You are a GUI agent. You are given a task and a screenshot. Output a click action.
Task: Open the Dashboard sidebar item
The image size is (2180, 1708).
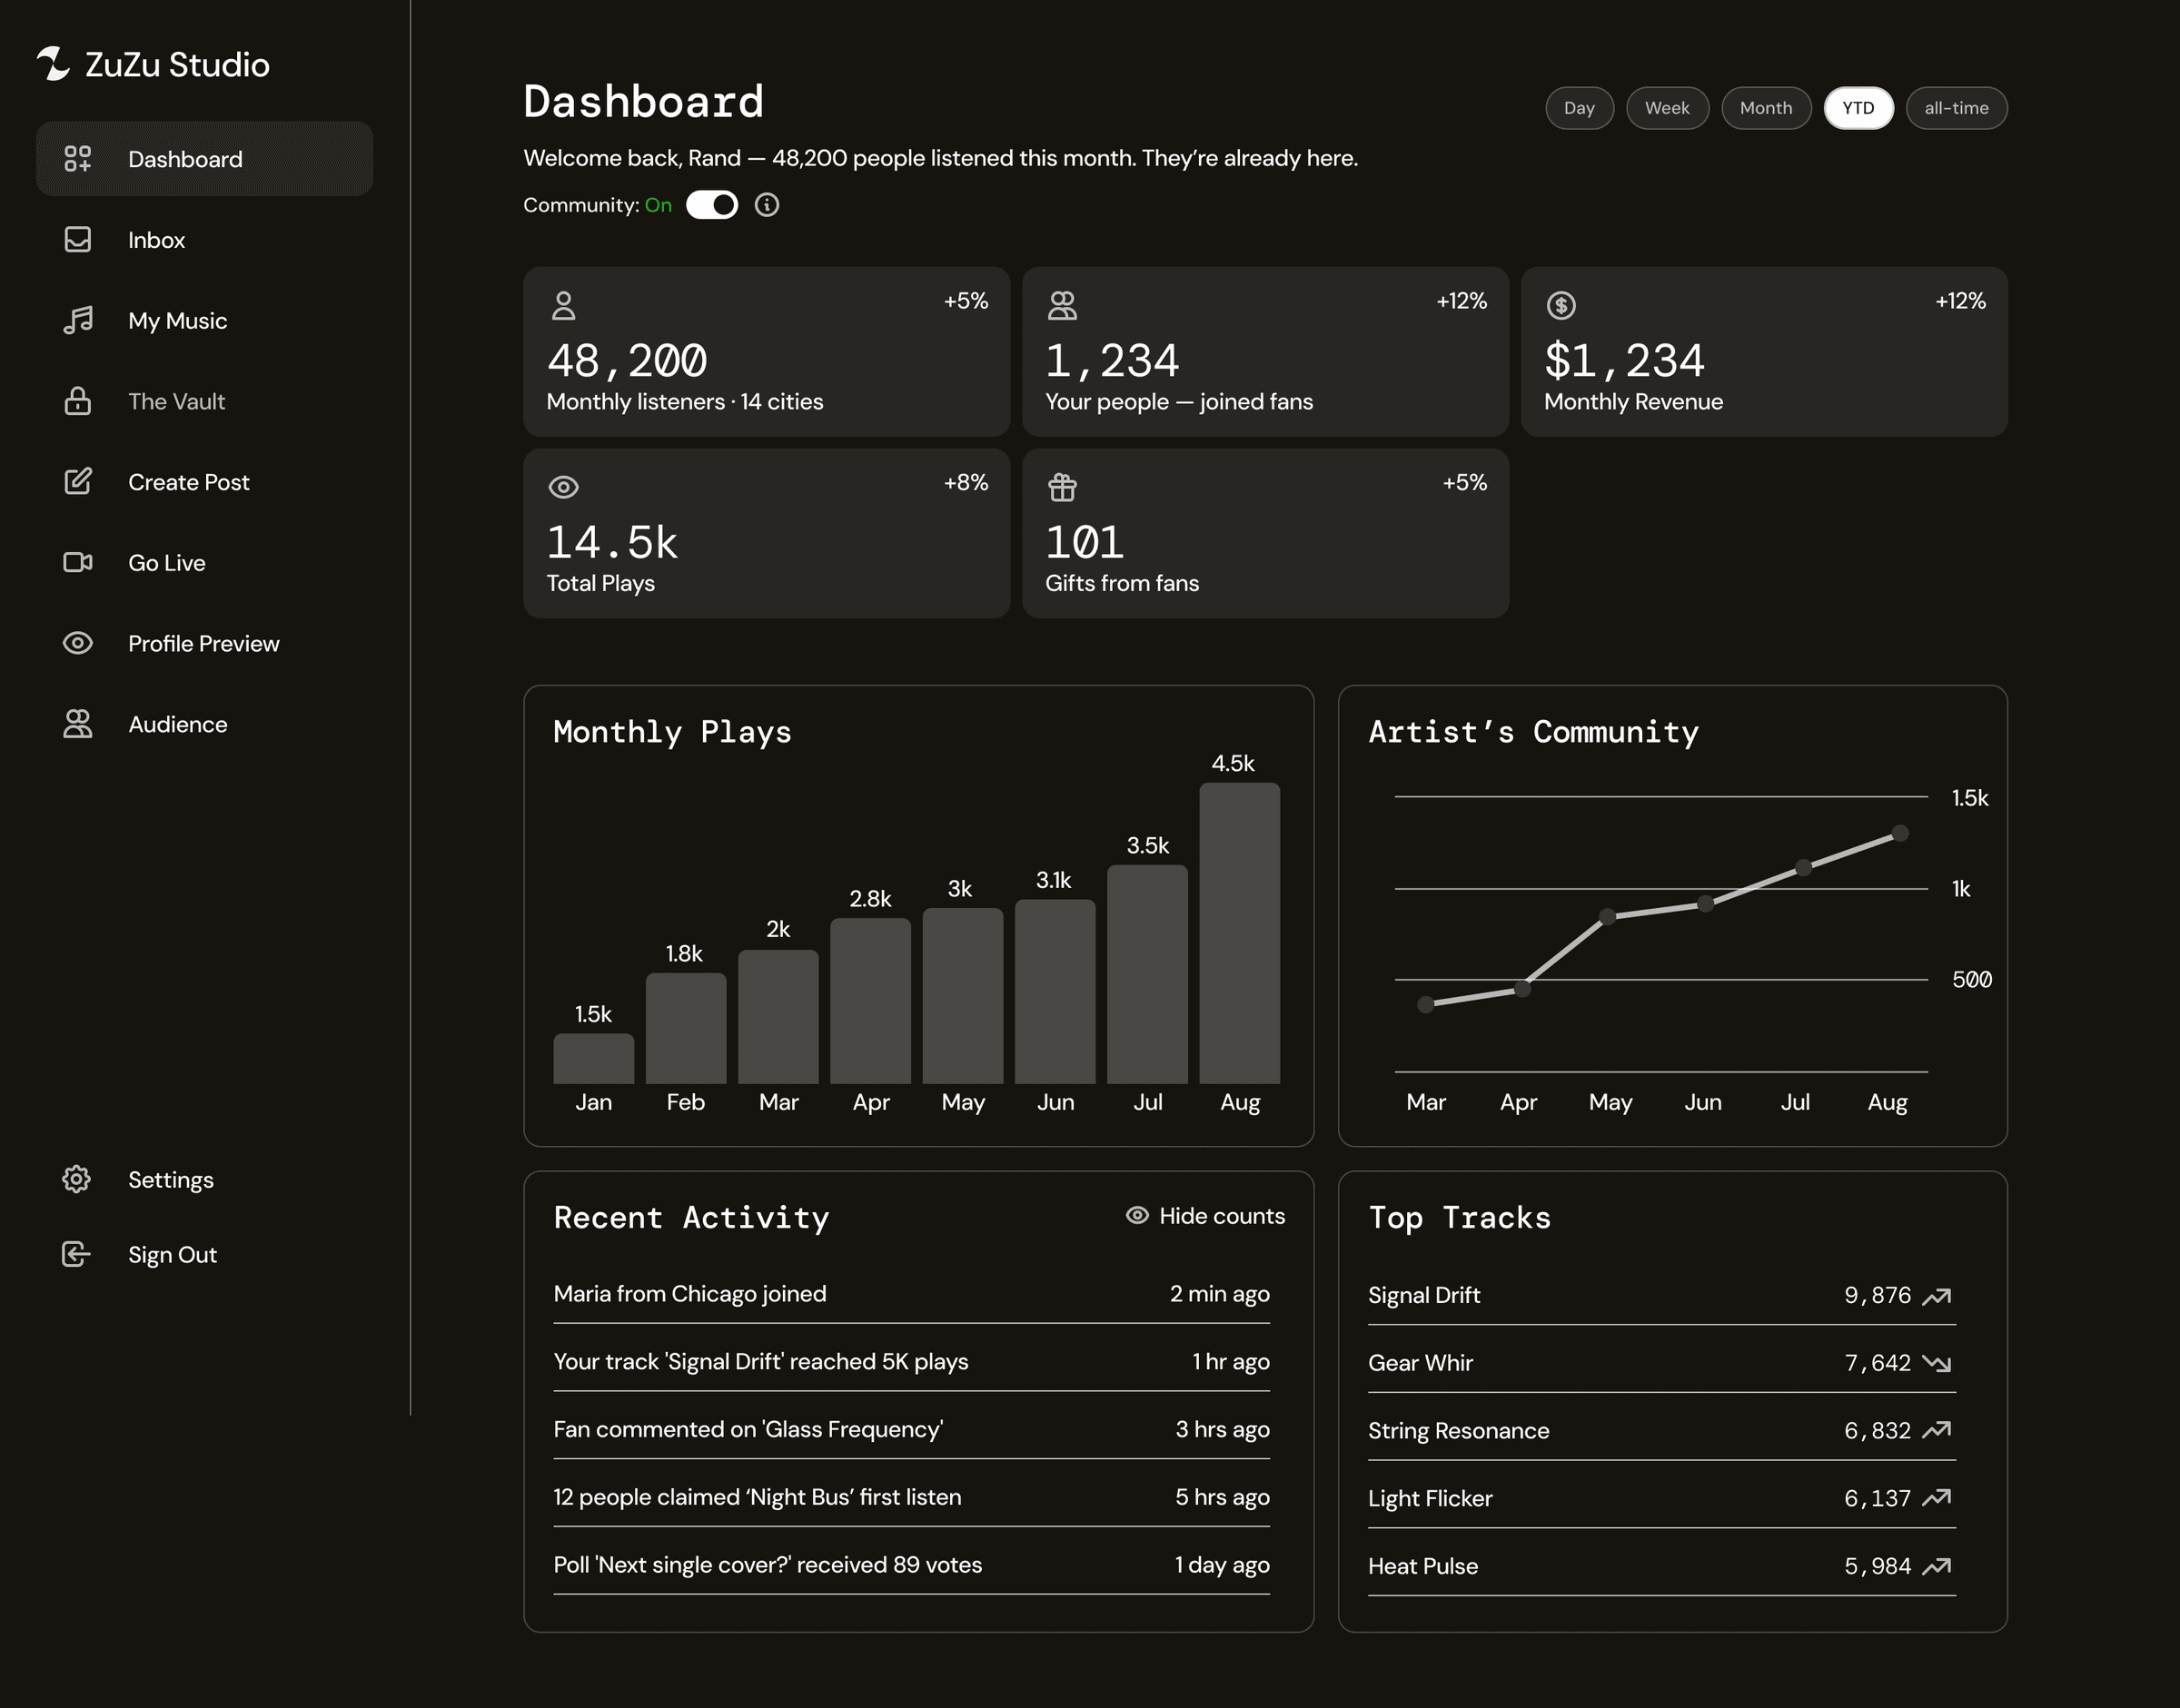204,159
